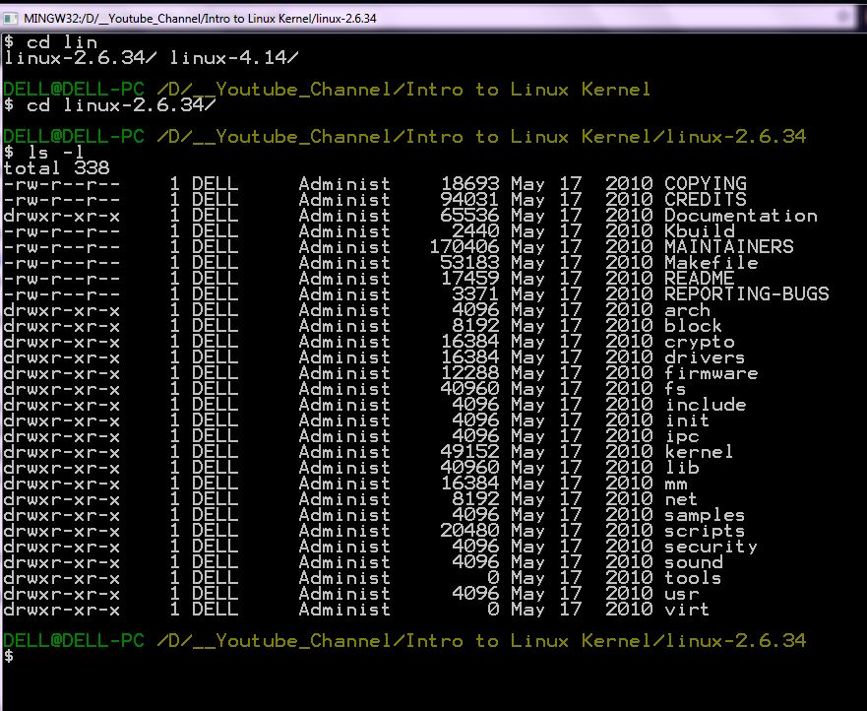Click the 'block' directory name
This screenshot has height=711, width=867.
(x=694, y=325)
